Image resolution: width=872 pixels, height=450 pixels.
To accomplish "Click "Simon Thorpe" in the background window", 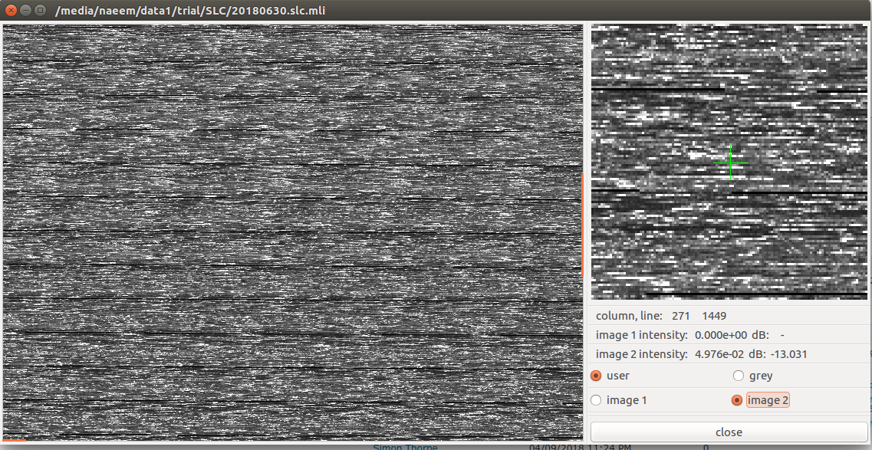I will 403,447.
